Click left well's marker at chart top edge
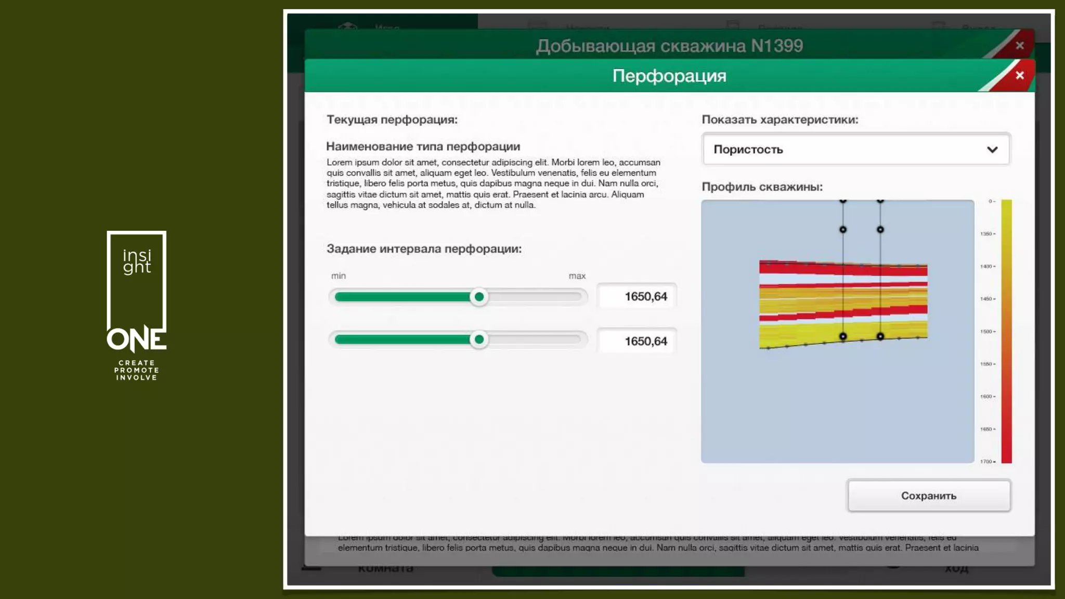 coord(843,201)
